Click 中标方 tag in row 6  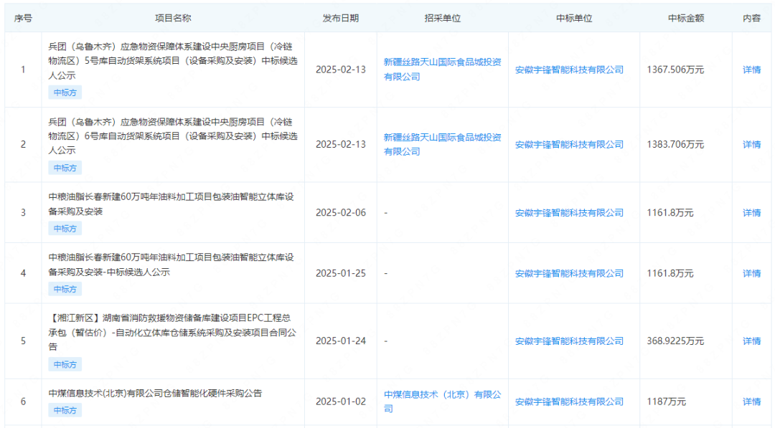pyautogui.click(x=65, y=410)
